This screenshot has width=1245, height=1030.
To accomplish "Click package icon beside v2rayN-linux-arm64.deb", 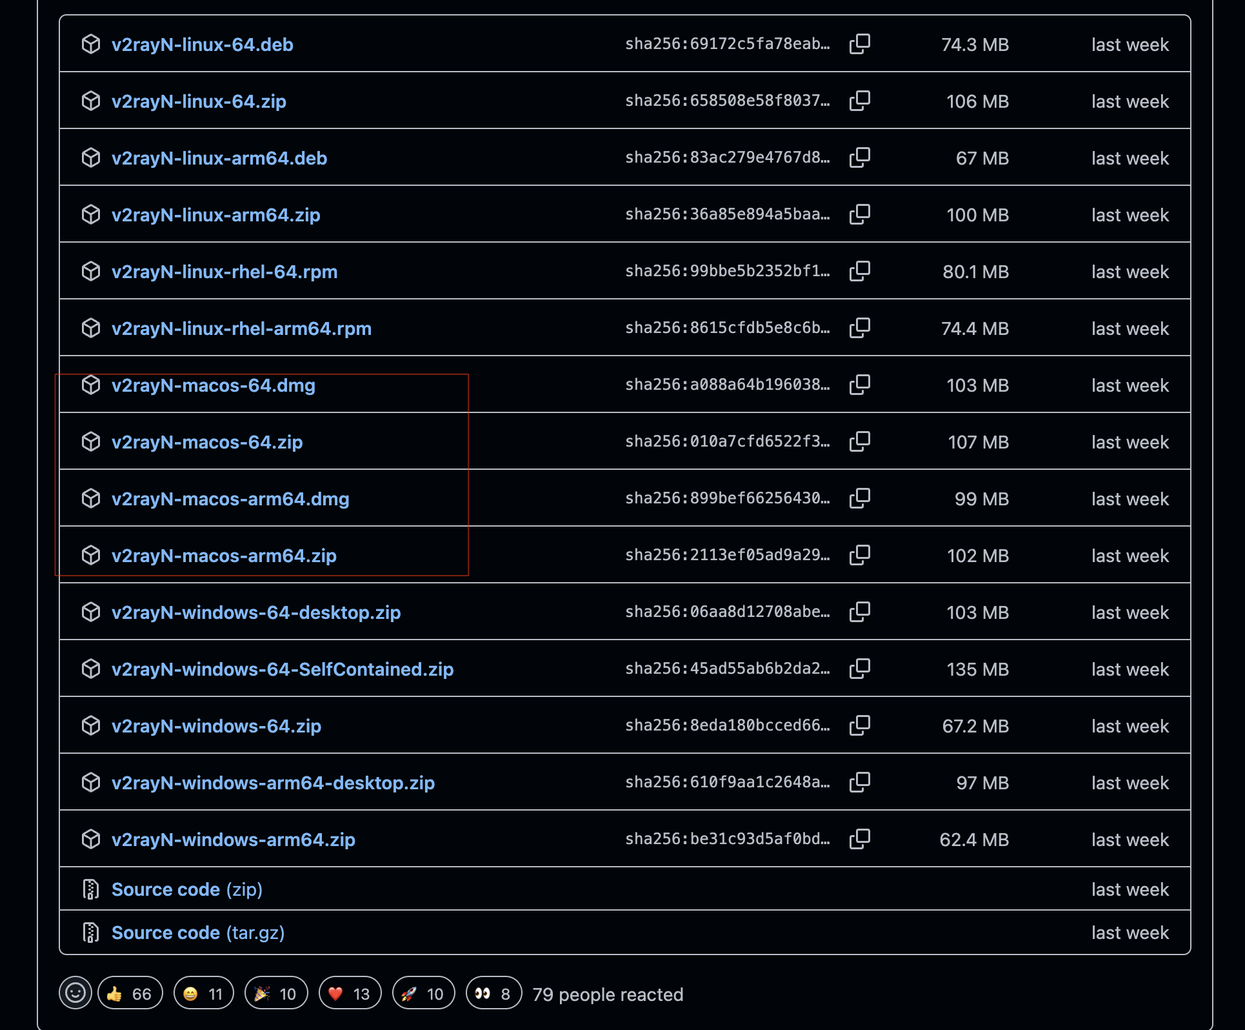I will (x=91, y=157).
